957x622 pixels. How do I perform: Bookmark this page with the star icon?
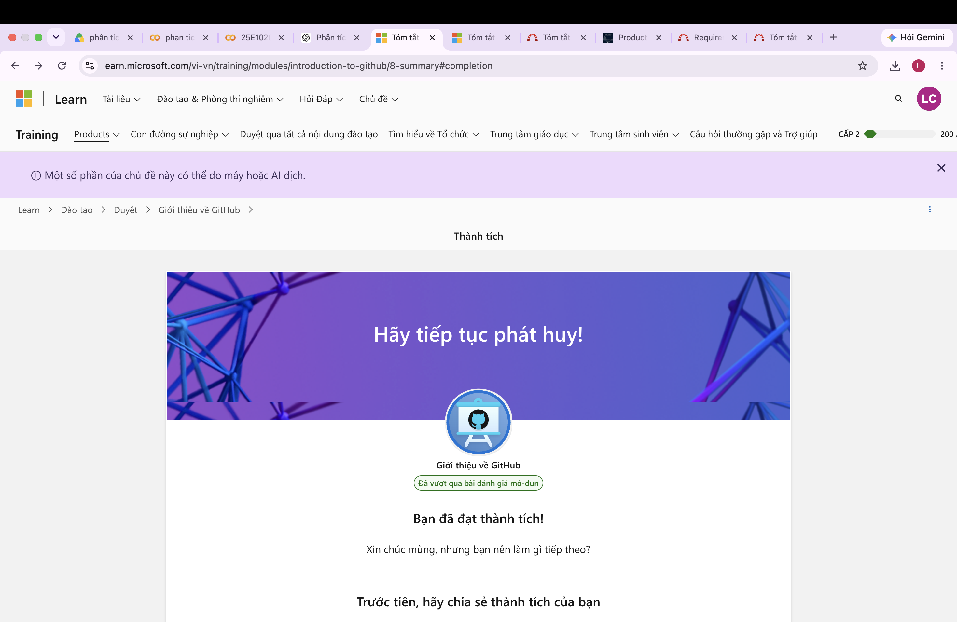[863, 65]
